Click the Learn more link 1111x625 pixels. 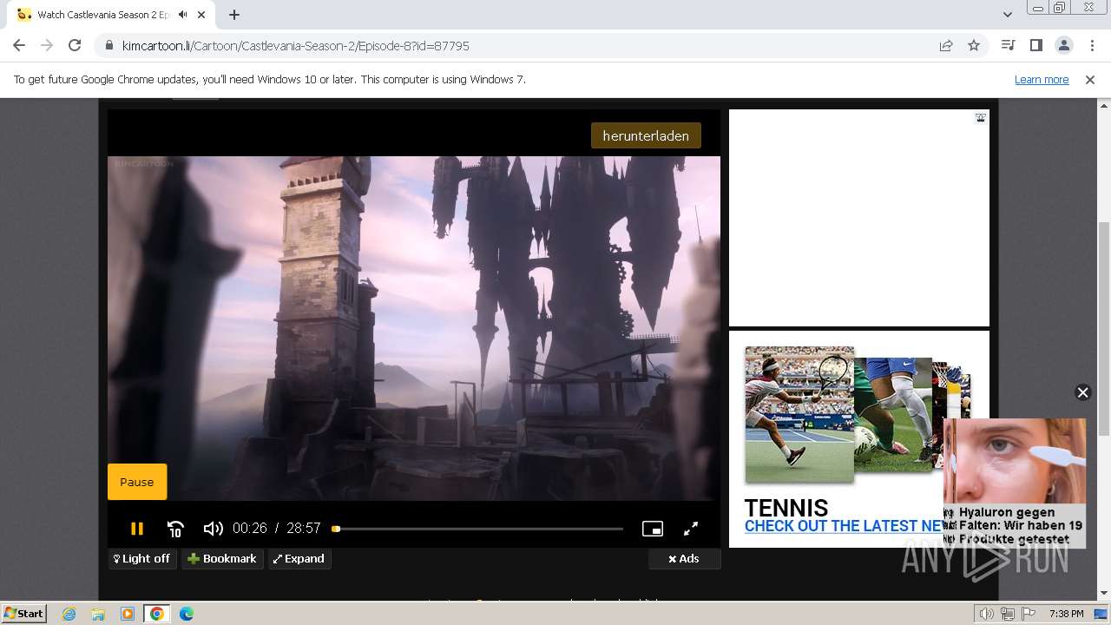point(1042,79)
